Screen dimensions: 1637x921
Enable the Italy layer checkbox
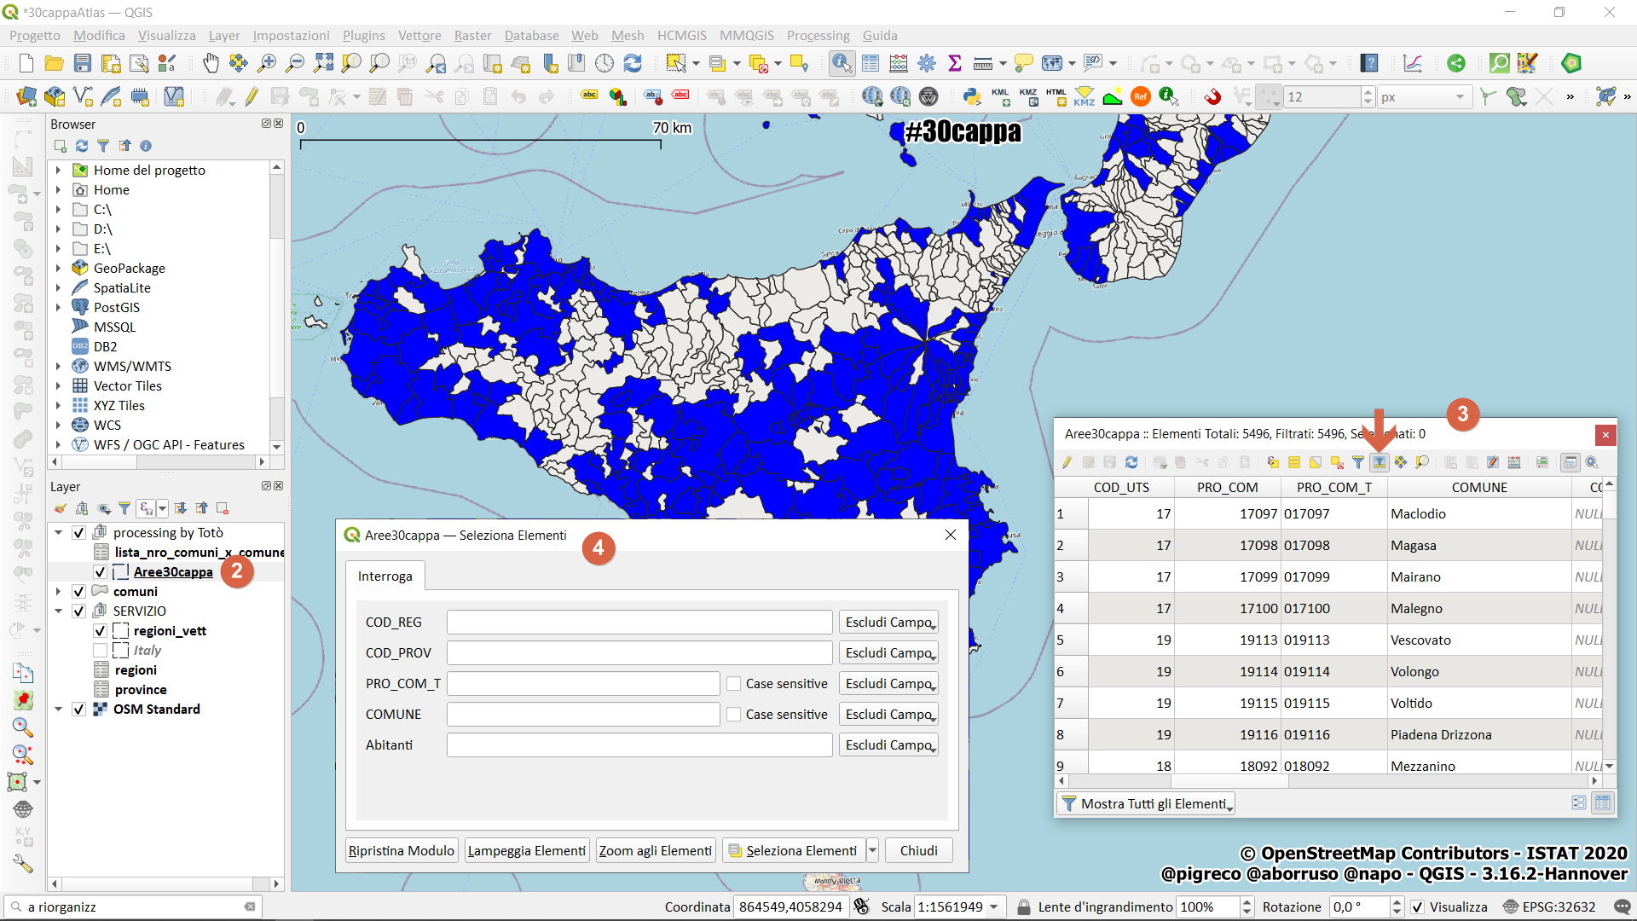100,651
